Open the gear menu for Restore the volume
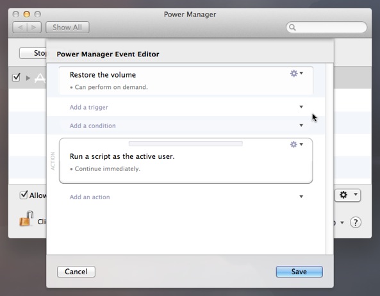The width and height of the screenshot is (380, 296). click(x=297, y=73)
